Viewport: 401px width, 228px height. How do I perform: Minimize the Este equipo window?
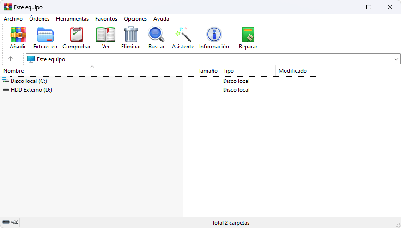pyautogui.click(x=348, y=7)
